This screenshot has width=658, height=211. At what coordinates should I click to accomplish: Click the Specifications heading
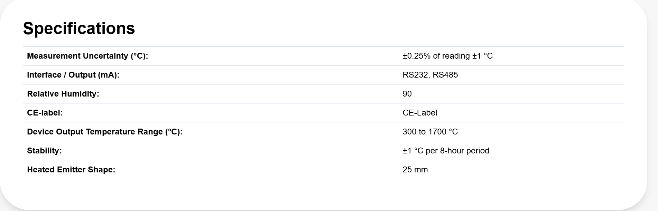(79, 28)
